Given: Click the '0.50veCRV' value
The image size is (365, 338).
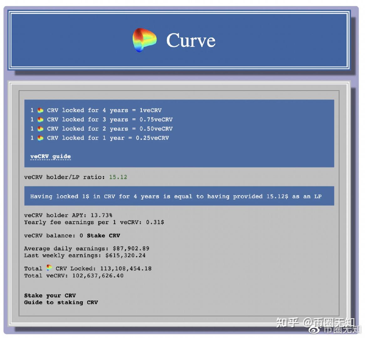Looking at the screenshot, I should click(x=156, y=129).
